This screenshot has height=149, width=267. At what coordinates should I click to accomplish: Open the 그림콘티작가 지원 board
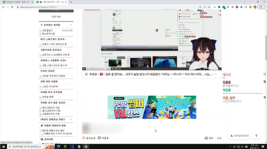51,114
